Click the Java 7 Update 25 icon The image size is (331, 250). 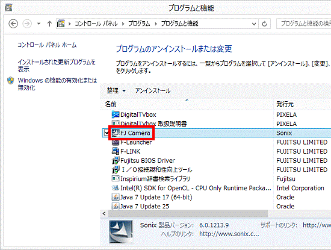click(116, 206)
